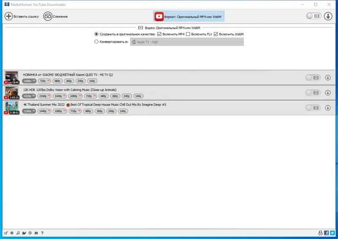Image resolution: width=338 pixels, height=239 pixels.
Task: Choose 360p for the 12K HDR video
Action: pos(115,96)
